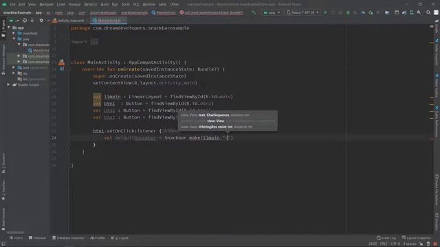This screenshot has height=247, width=440.
Task: Open the Profiler tool window
Action: click(x=98, y=238)
